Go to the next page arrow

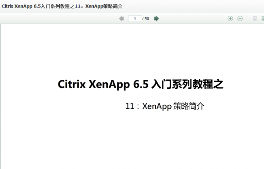click(x=156, y=18)
